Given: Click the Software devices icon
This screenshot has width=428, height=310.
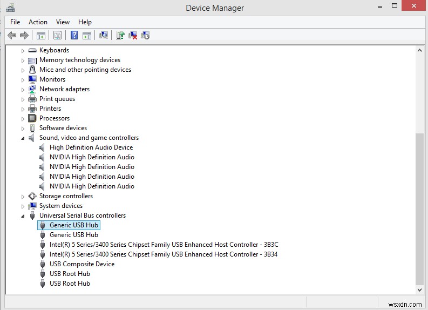Looking at the screenshot, I should [x=32, y=128].
